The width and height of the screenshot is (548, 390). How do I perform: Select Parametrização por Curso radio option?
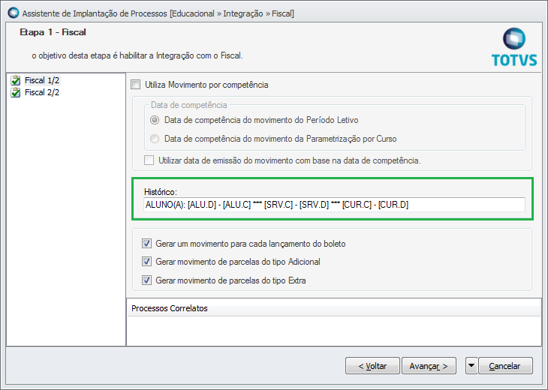(x=155, y=139)
